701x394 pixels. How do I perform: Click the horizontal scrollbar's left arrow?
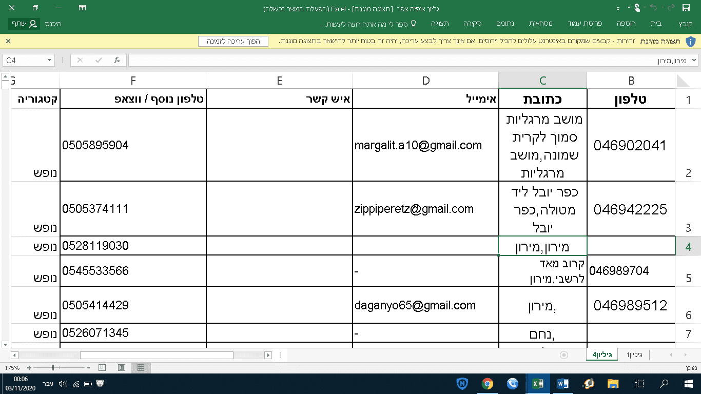click(14, 355)
